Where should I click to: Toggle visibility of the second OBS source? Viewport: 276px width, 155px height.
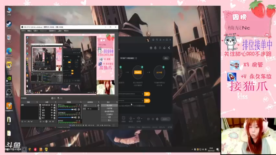[x=51, y=107]
